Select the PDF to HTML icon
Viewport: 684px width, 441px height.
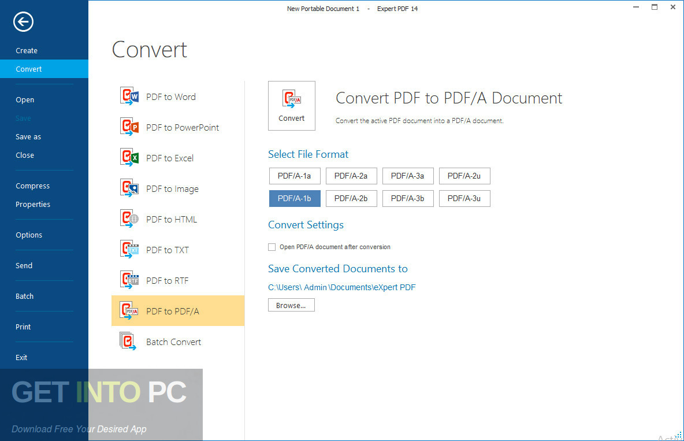click(129, 218)
